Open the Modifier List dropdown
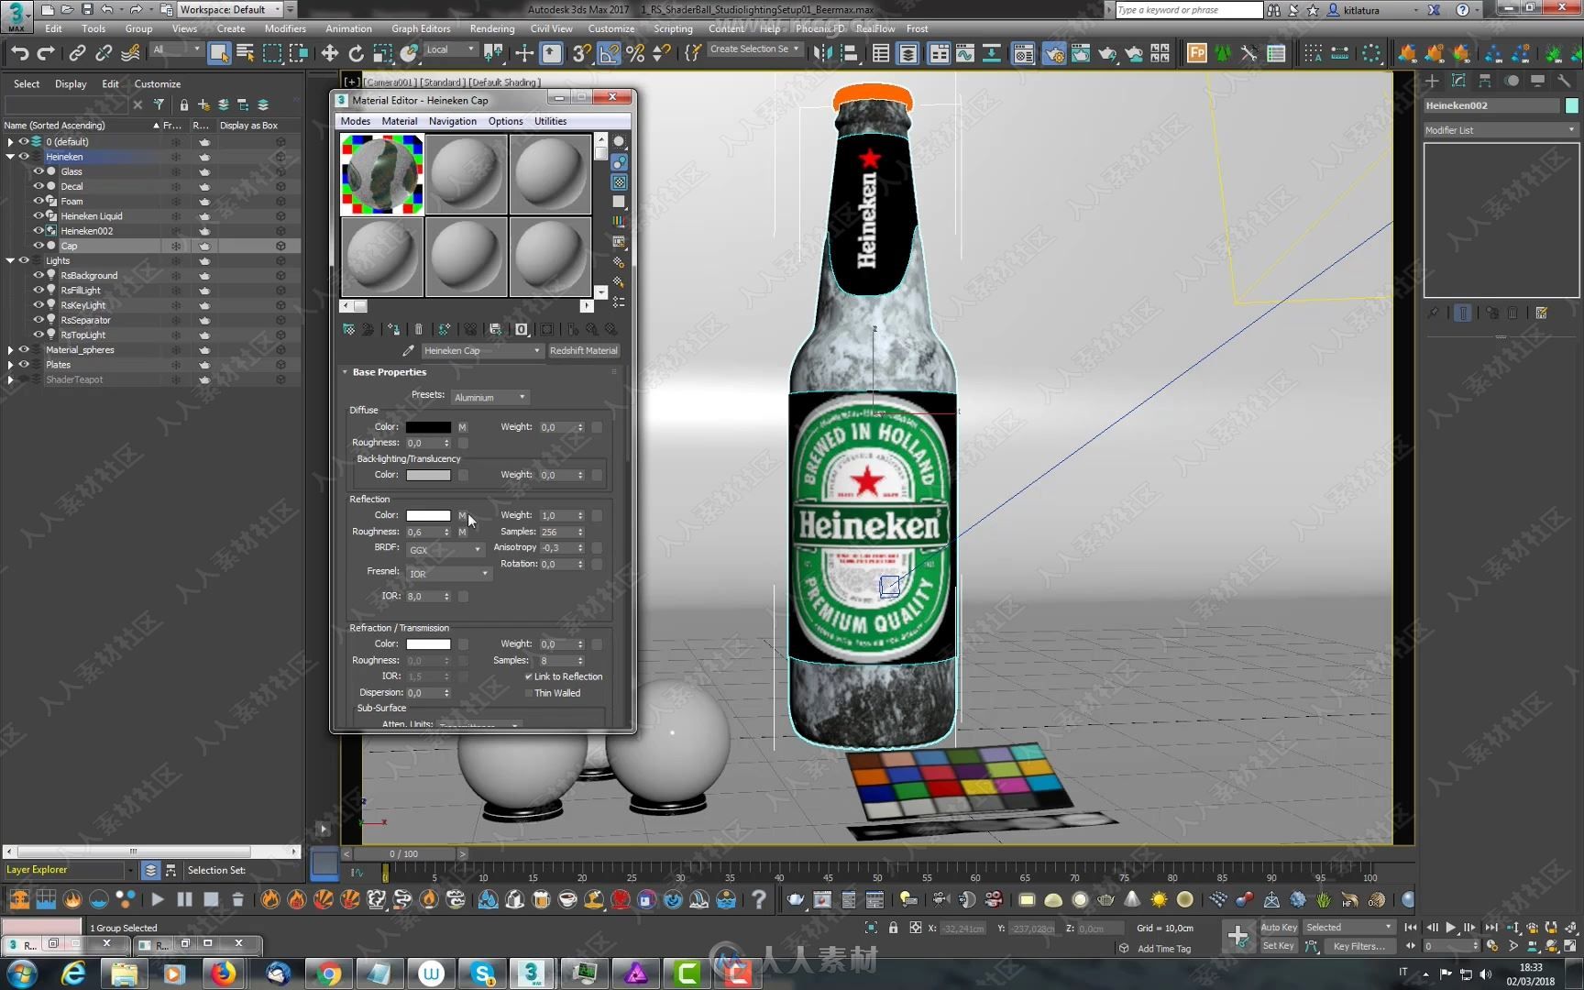Image resolution: width=1584 pixels, height=990 pixels. (1500, 130)
